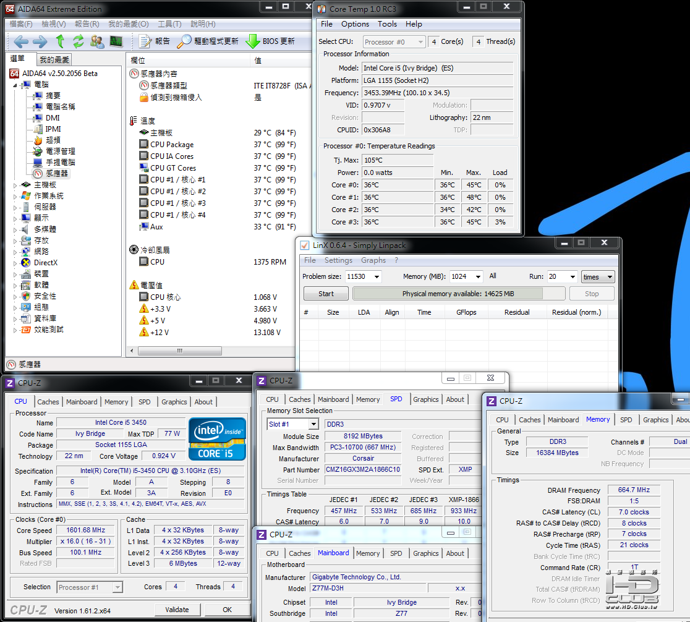Open the Slot #1 dropdown in CPU-Z SPD

coord(313,424)
